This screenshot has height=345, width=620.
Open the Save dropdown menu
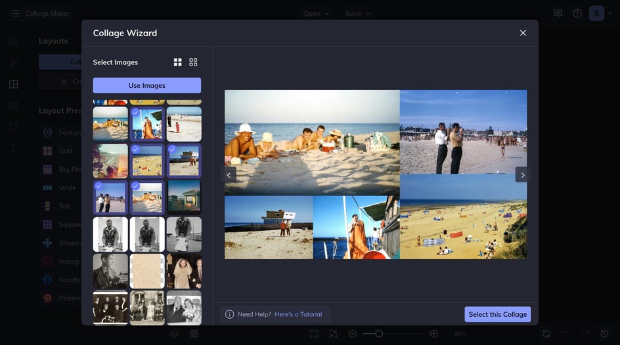[x=357, y=13]
